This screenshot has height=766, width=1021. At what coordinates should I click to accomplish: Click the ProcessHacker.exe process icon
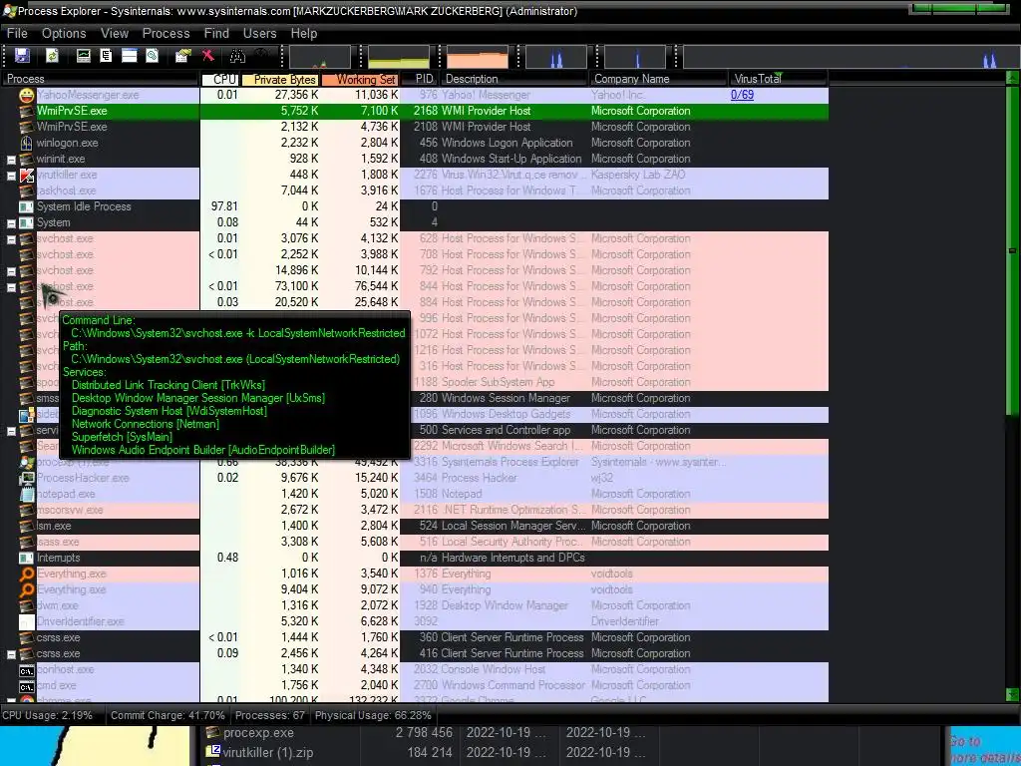[x=27, y=478]
